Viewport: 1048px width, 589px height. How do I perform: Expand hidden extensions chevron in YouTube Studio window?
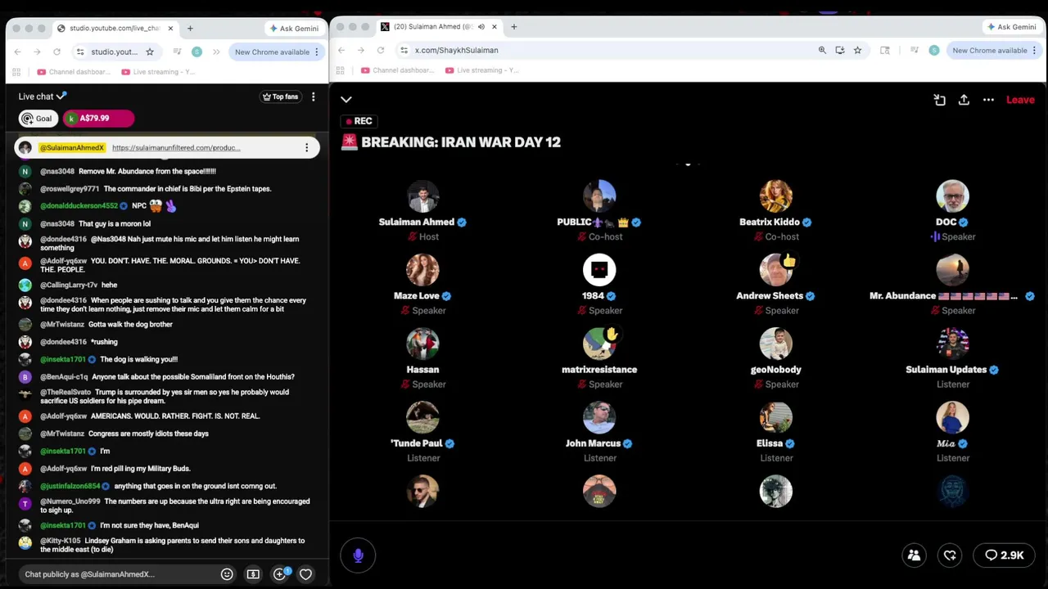[x=216, y=52]
